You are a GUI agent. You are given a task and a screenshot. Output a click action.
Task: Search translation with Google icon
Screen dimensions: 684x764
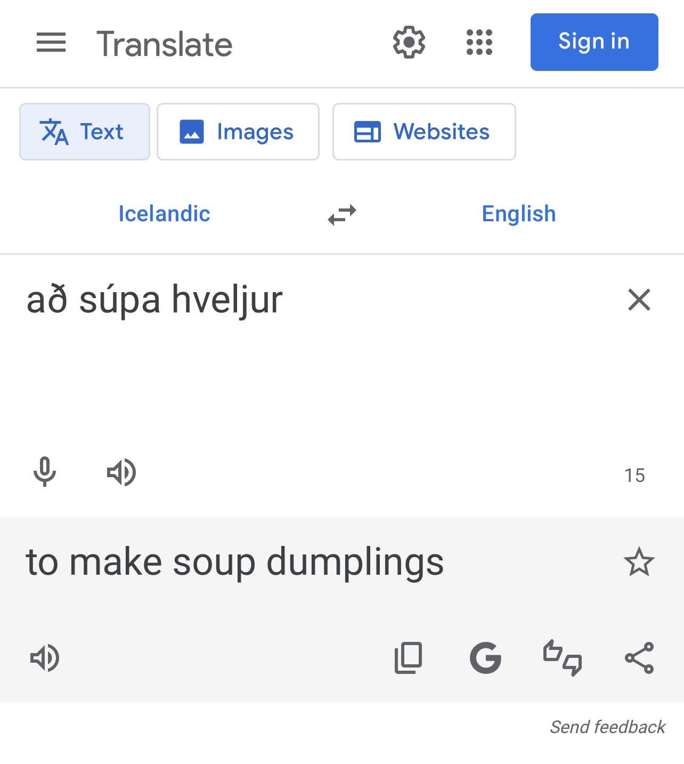485,658
